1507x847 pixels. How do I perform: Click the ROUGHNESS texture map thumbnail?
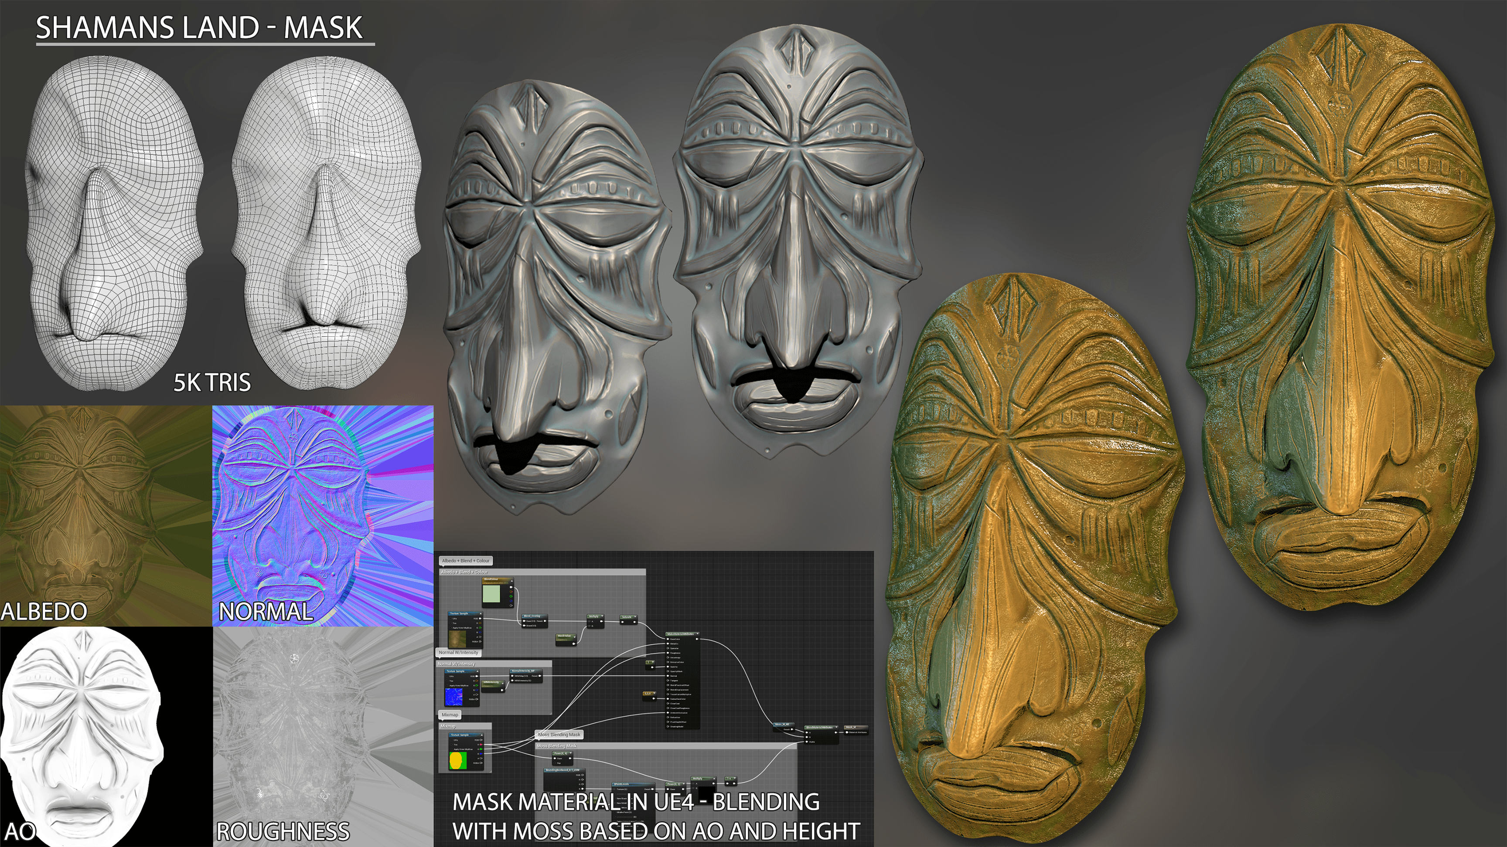click(323, 736)
